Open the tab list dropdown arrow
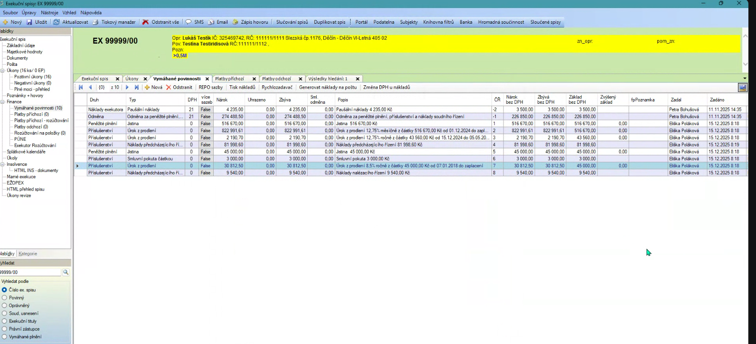756x344 pixels. [745, 79]
